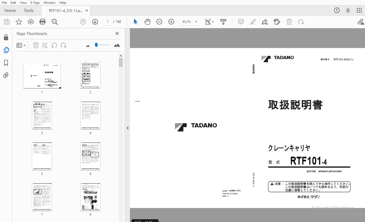Open the apps grid icon
The width and height of the screenshot is (365, 222).
pos(359,11)
